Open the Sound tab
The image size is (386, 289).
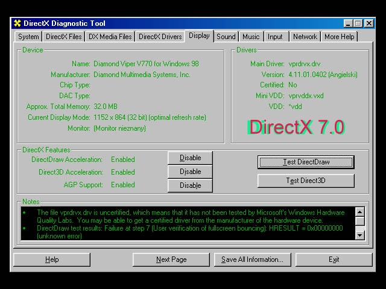pyautogui.click(x=226, y=37)
